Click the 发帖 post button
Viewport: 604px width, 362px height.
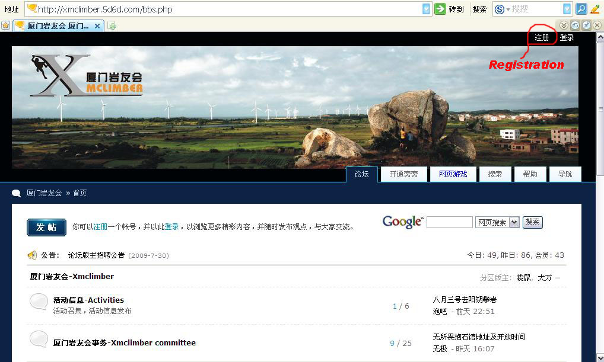click(46, 227)
